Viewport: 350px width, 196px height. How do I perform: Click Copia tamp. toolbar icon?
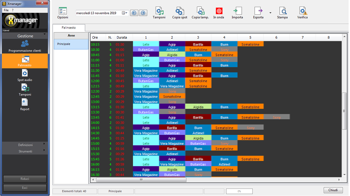200,13
